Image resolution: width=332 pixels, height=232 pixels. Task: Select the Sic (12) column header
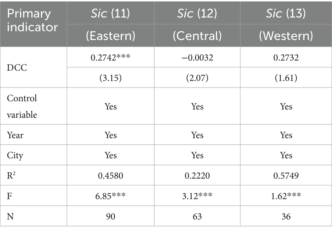197,13
